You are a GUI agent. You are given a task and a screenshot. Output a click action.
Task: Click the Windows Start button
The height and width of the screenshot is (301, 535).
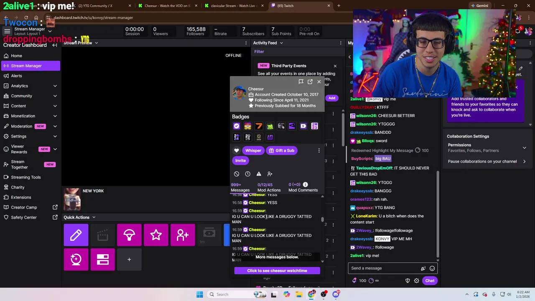tap(200, 294)
